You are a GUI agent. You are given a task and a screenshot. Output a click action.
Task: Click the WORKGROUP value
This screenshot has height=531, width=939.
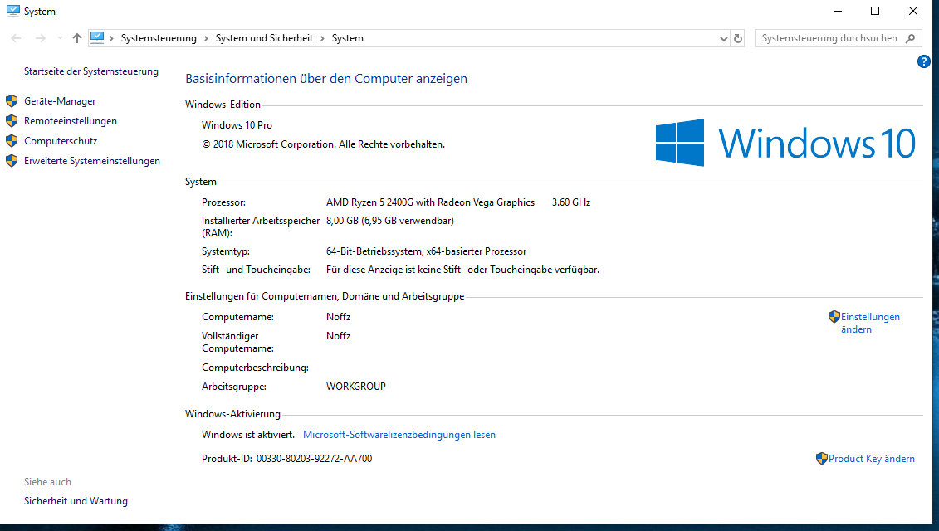click(x=355, y=387)
